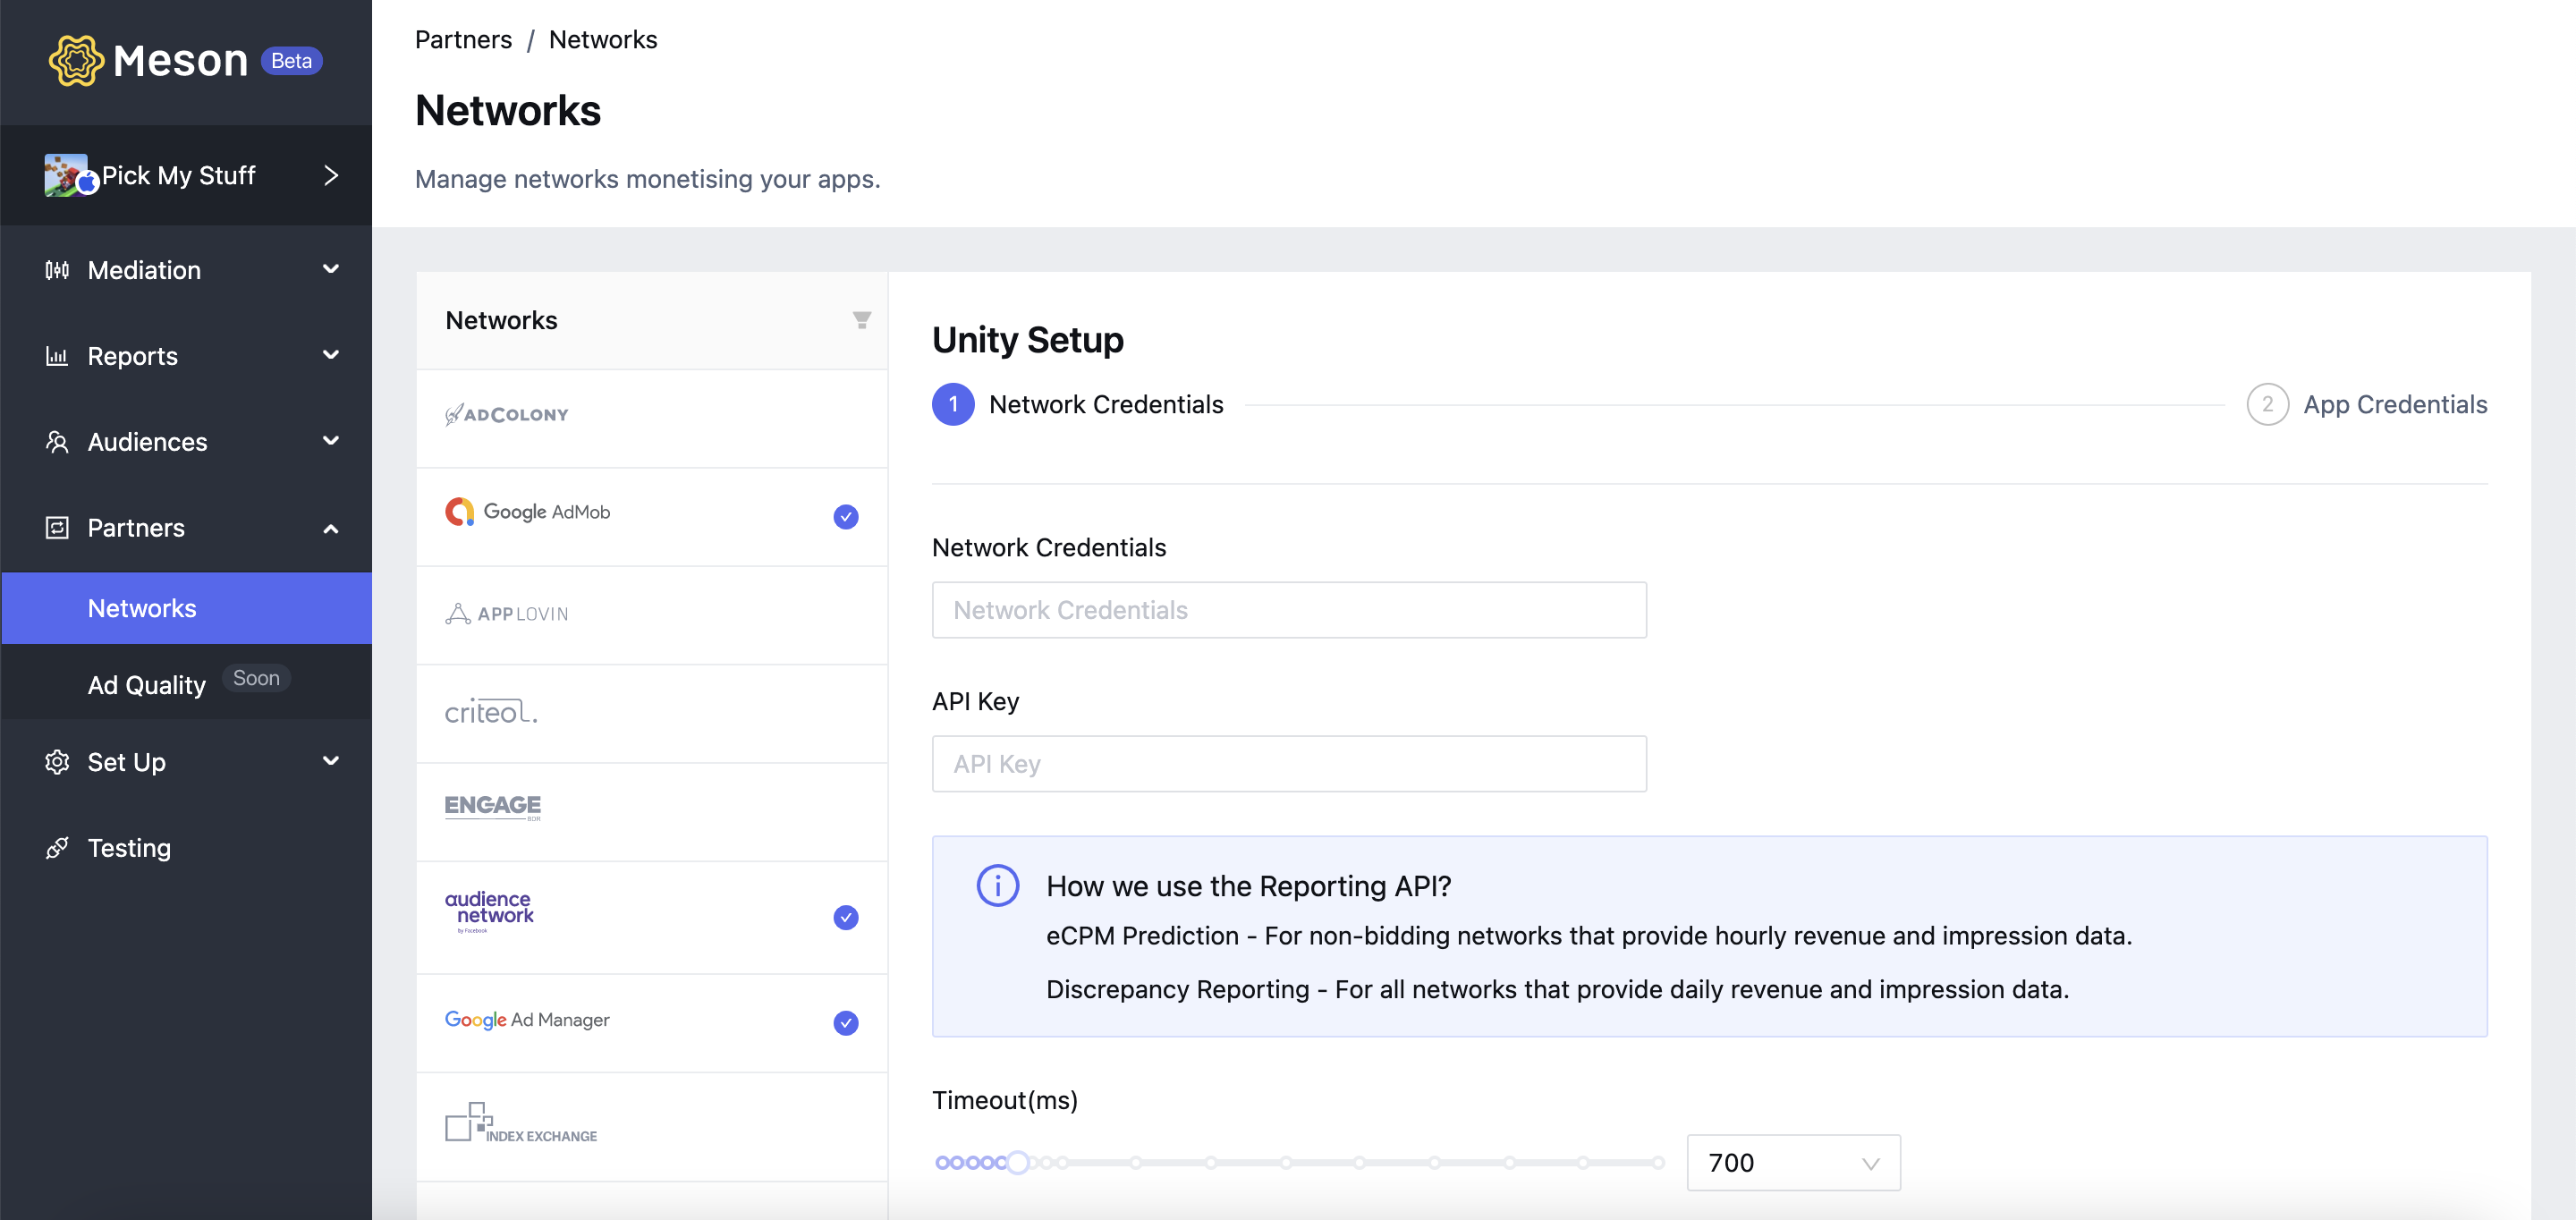The height and width of the screenshot is (1220, 2576).
Task: Open the Pick My Stuff app switcher arrow
Action: pos(331,175)
